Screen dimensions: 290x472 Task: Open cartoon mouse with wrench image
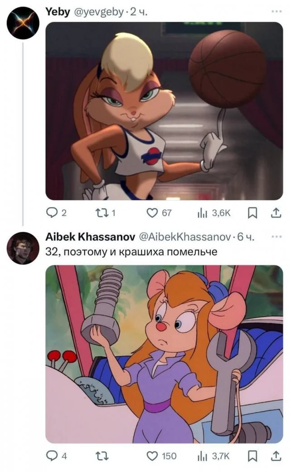click(164, 354)
